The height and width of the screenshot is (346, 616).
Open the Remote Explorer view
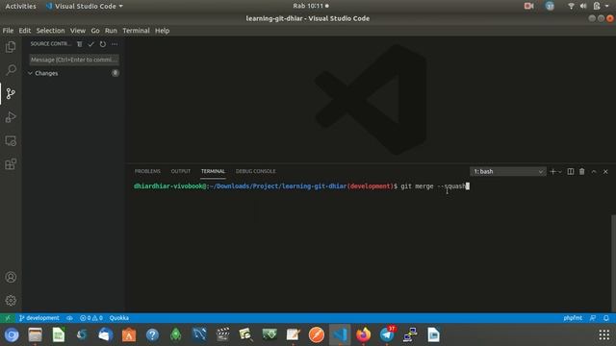pos(11,140)
